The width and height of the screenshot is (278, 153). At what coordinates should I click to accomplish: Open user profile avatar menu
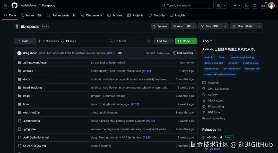[272, 5]
